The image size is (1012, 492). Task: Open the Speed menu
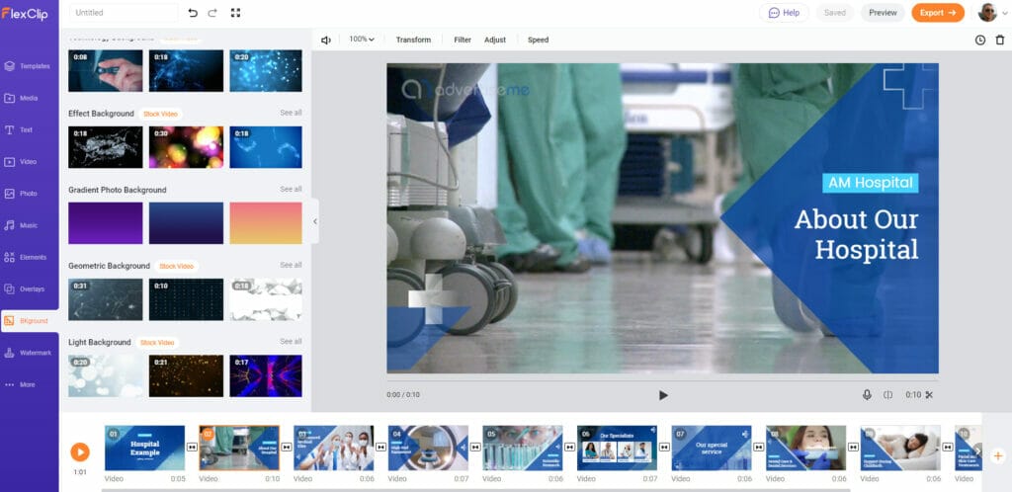point(538,40)
